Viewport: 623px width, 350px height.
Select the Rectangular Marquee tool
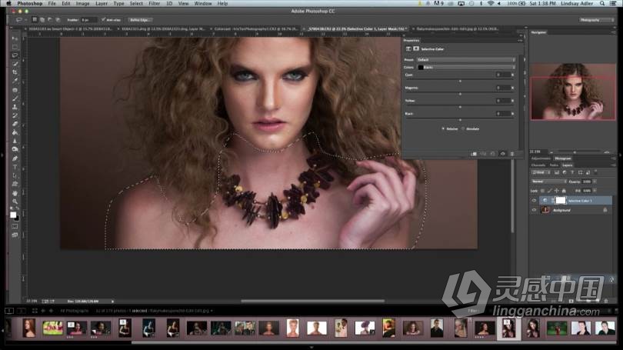pos(15,47)
